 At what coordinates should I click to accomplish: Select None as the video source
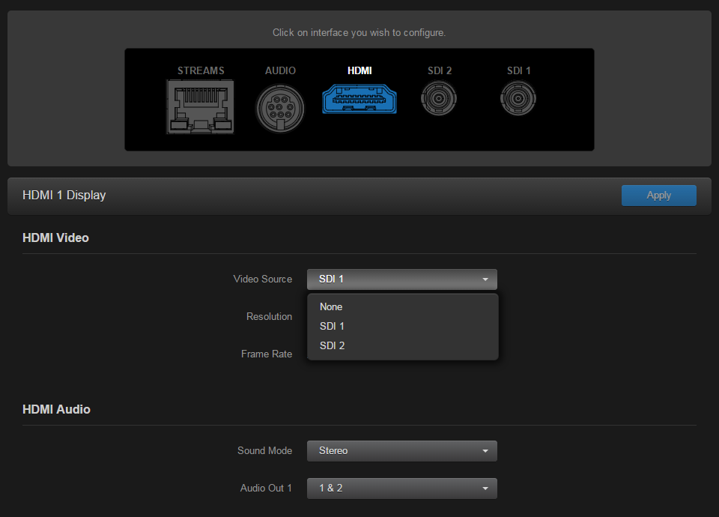[331, 306]
